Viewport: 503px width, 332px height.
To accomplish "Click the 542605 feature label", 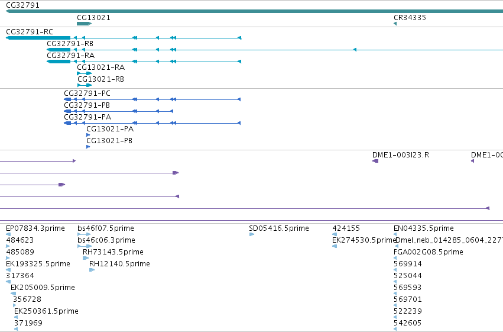I will 407,323.
